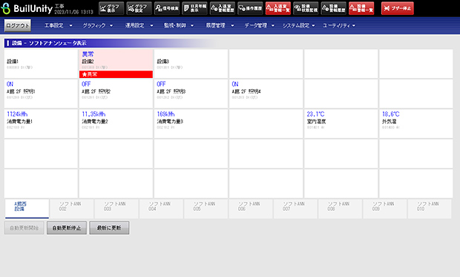Switch to the ソフトANN 005 tab
Viewport: 460px width, 277px height.
206,209
